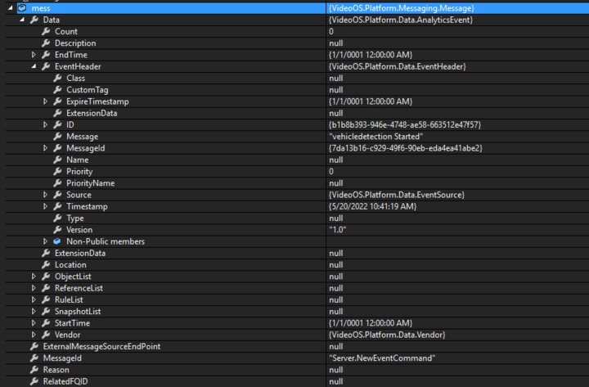Click the Non-Public members cube icon

[x=57, y=241]
